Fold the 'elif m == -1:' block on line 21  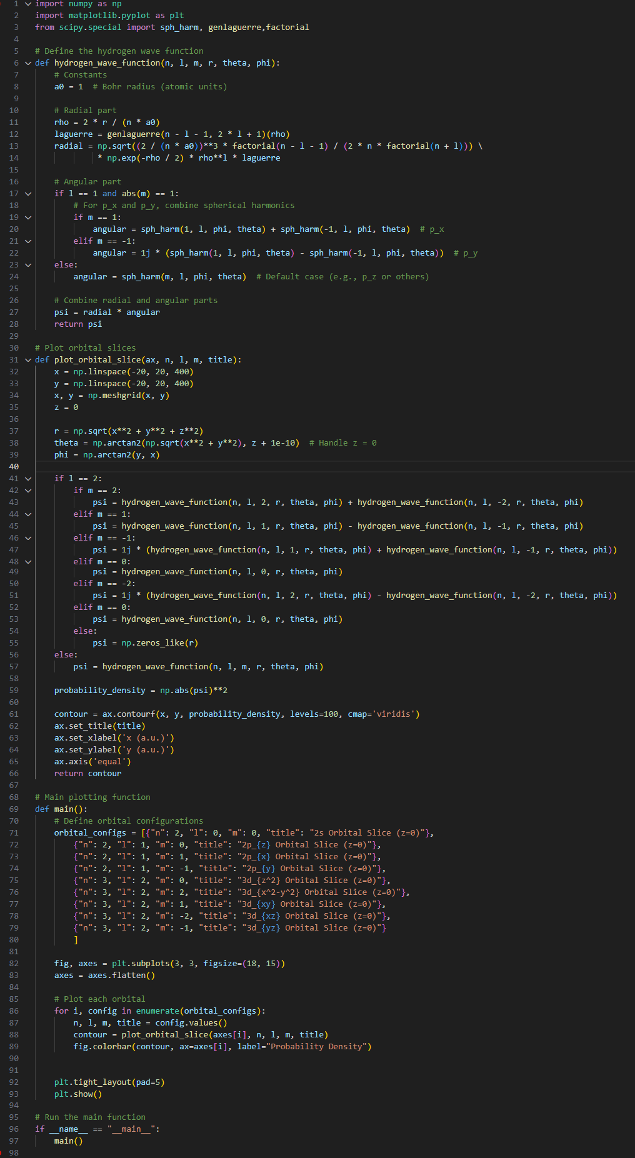[28, 241]
